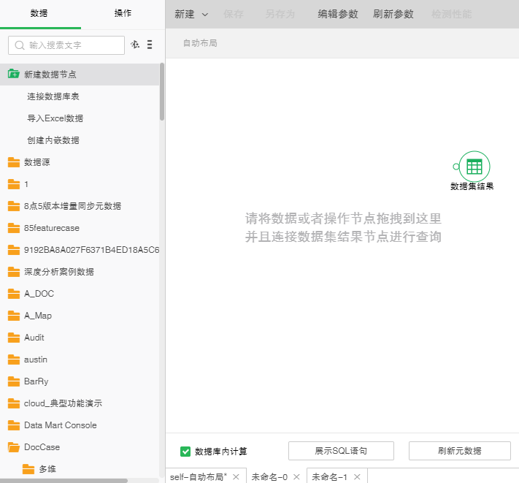Viewport: 519px width, 483px height.
Task: Click the Data Mart Console label
Action: 61,425
